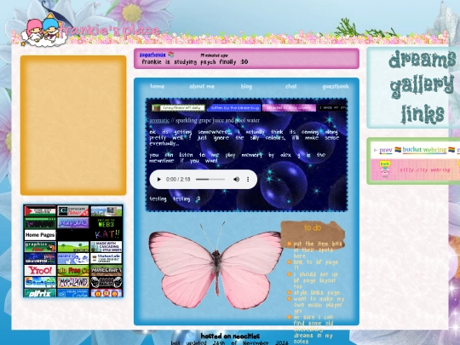Click the green hills landscape badge
Image resolution: width=460 pixels, height=345 pixels.
point(73,247)
